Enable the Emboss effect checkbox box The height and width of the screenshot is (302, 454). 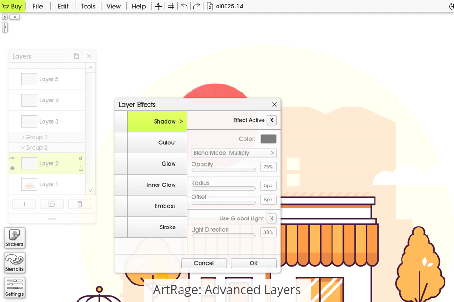121,206
